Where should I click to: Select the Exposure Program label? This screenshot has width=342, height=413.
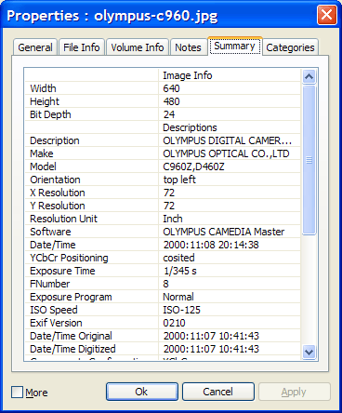point(71,297)
